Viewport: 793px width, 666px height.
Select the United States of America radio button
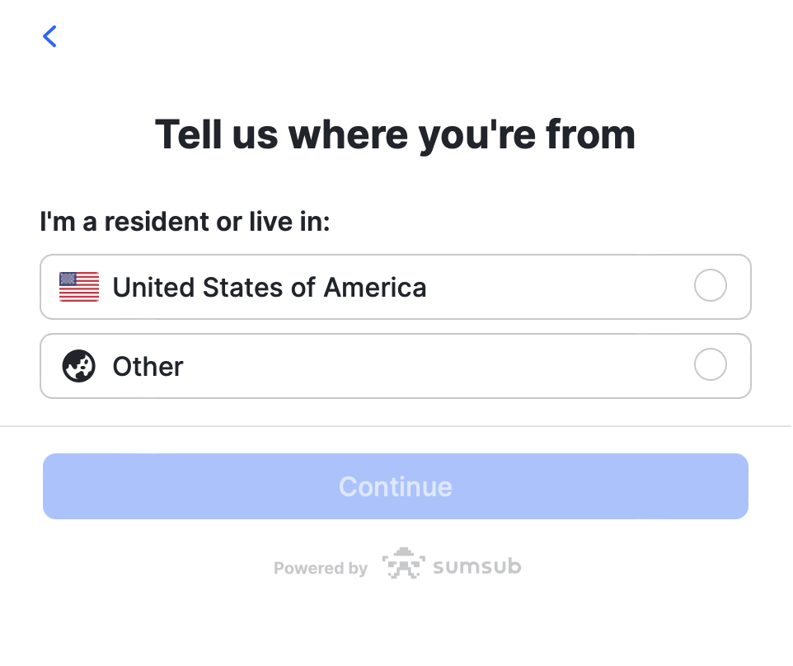(711, 286)
